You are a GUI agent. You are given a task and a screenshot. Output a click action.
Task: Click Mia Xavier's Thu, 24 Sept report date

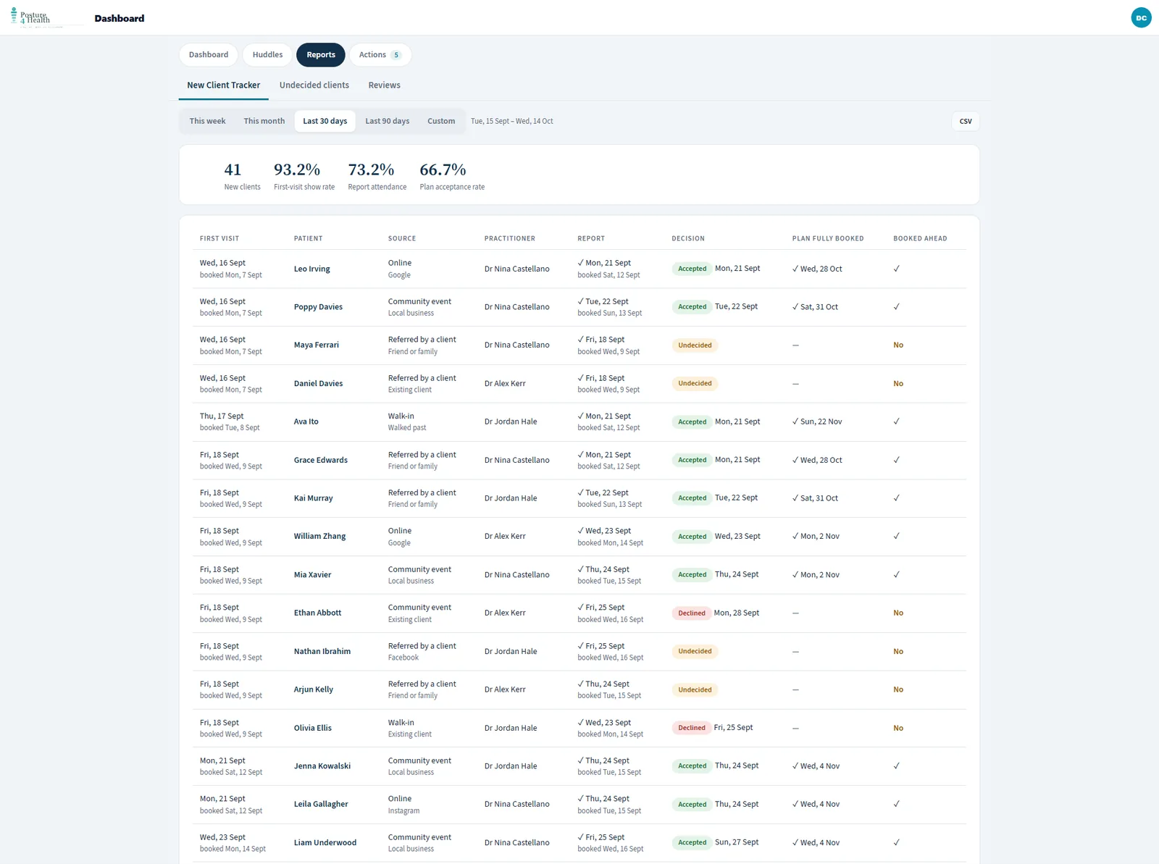pyautogui.click(x=603, y=569)
